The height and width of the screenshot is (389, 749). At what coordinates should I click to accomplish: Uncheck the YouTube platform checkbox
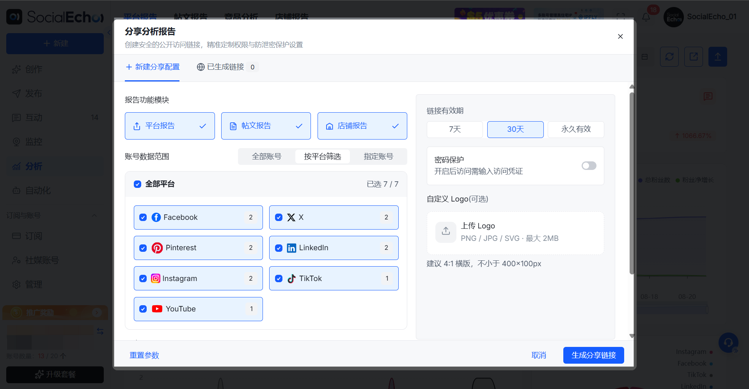[143, 309]
